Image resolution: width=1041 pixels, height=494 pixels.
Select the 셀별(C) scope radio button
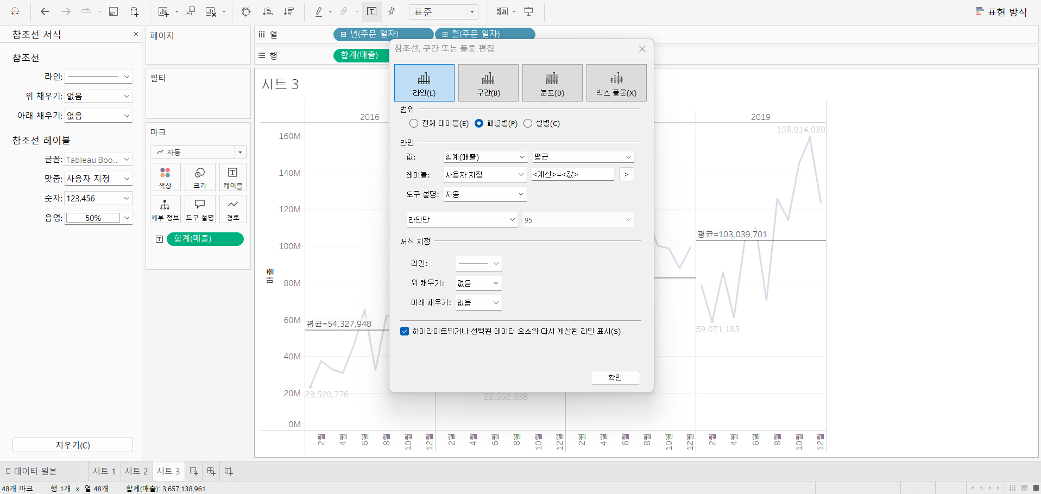528,123
